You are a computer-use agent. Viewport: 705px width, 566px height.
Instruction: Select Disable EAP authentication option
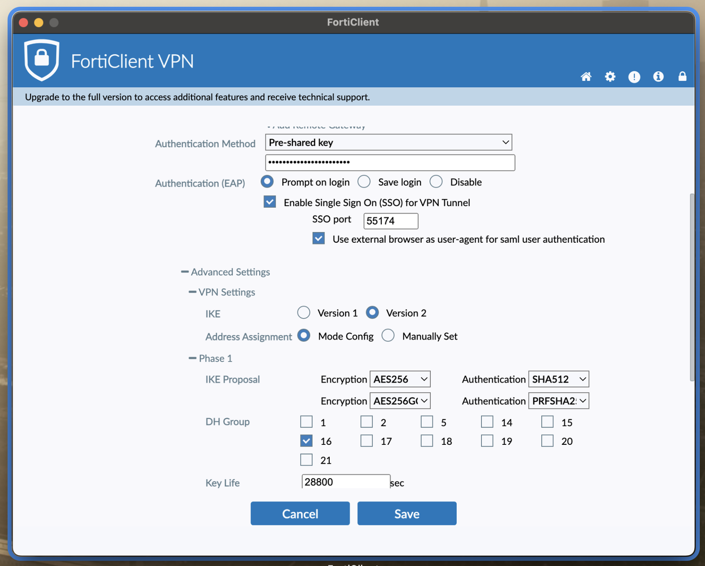[436, 182]
